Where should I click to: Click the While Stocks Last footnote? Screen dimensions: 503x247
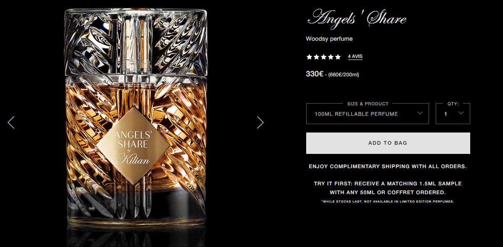(387, 202)
